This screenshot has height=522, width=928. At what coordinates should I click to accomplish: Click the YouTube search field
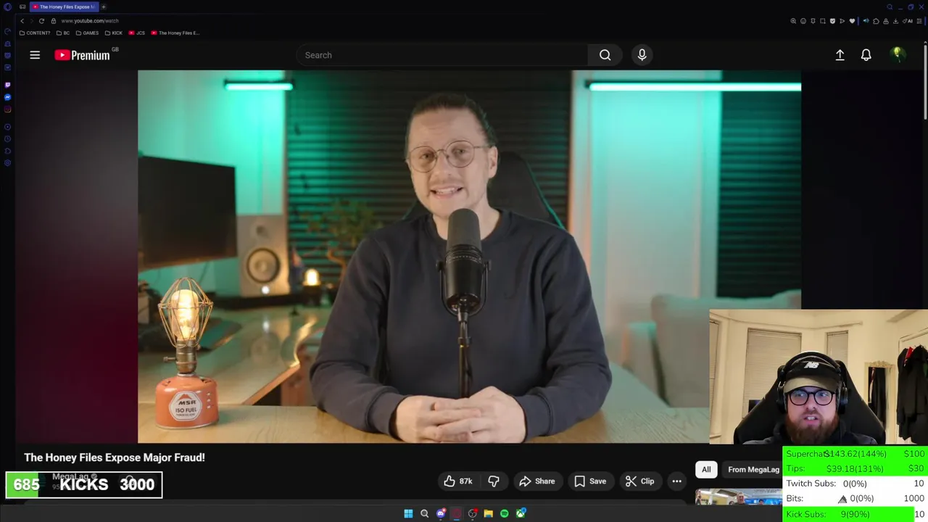(442, 55)
